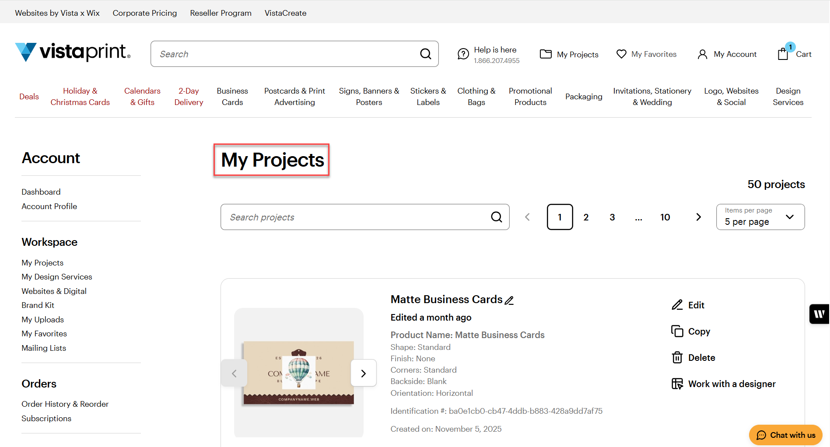830x447 pixels.
Task: Open Holiday & Christmas Cards menu
Action: pos(80,97)
